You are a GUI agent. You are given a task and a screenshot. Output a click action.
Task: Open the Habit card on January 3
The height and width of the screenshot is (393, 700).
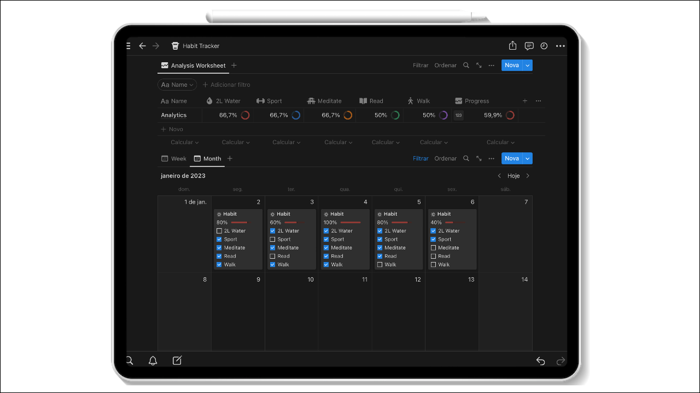(x=292, y=240)
